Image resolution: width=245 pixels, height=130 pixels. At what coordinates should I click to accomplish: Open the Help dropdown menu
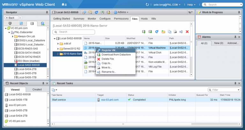(x=191, y=5)
